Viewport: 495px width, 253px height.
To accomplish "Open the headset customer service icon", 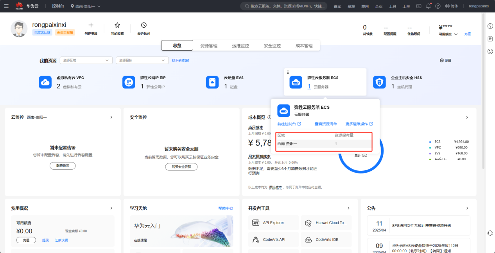I will pyautogui.click(x=490, y=233).
